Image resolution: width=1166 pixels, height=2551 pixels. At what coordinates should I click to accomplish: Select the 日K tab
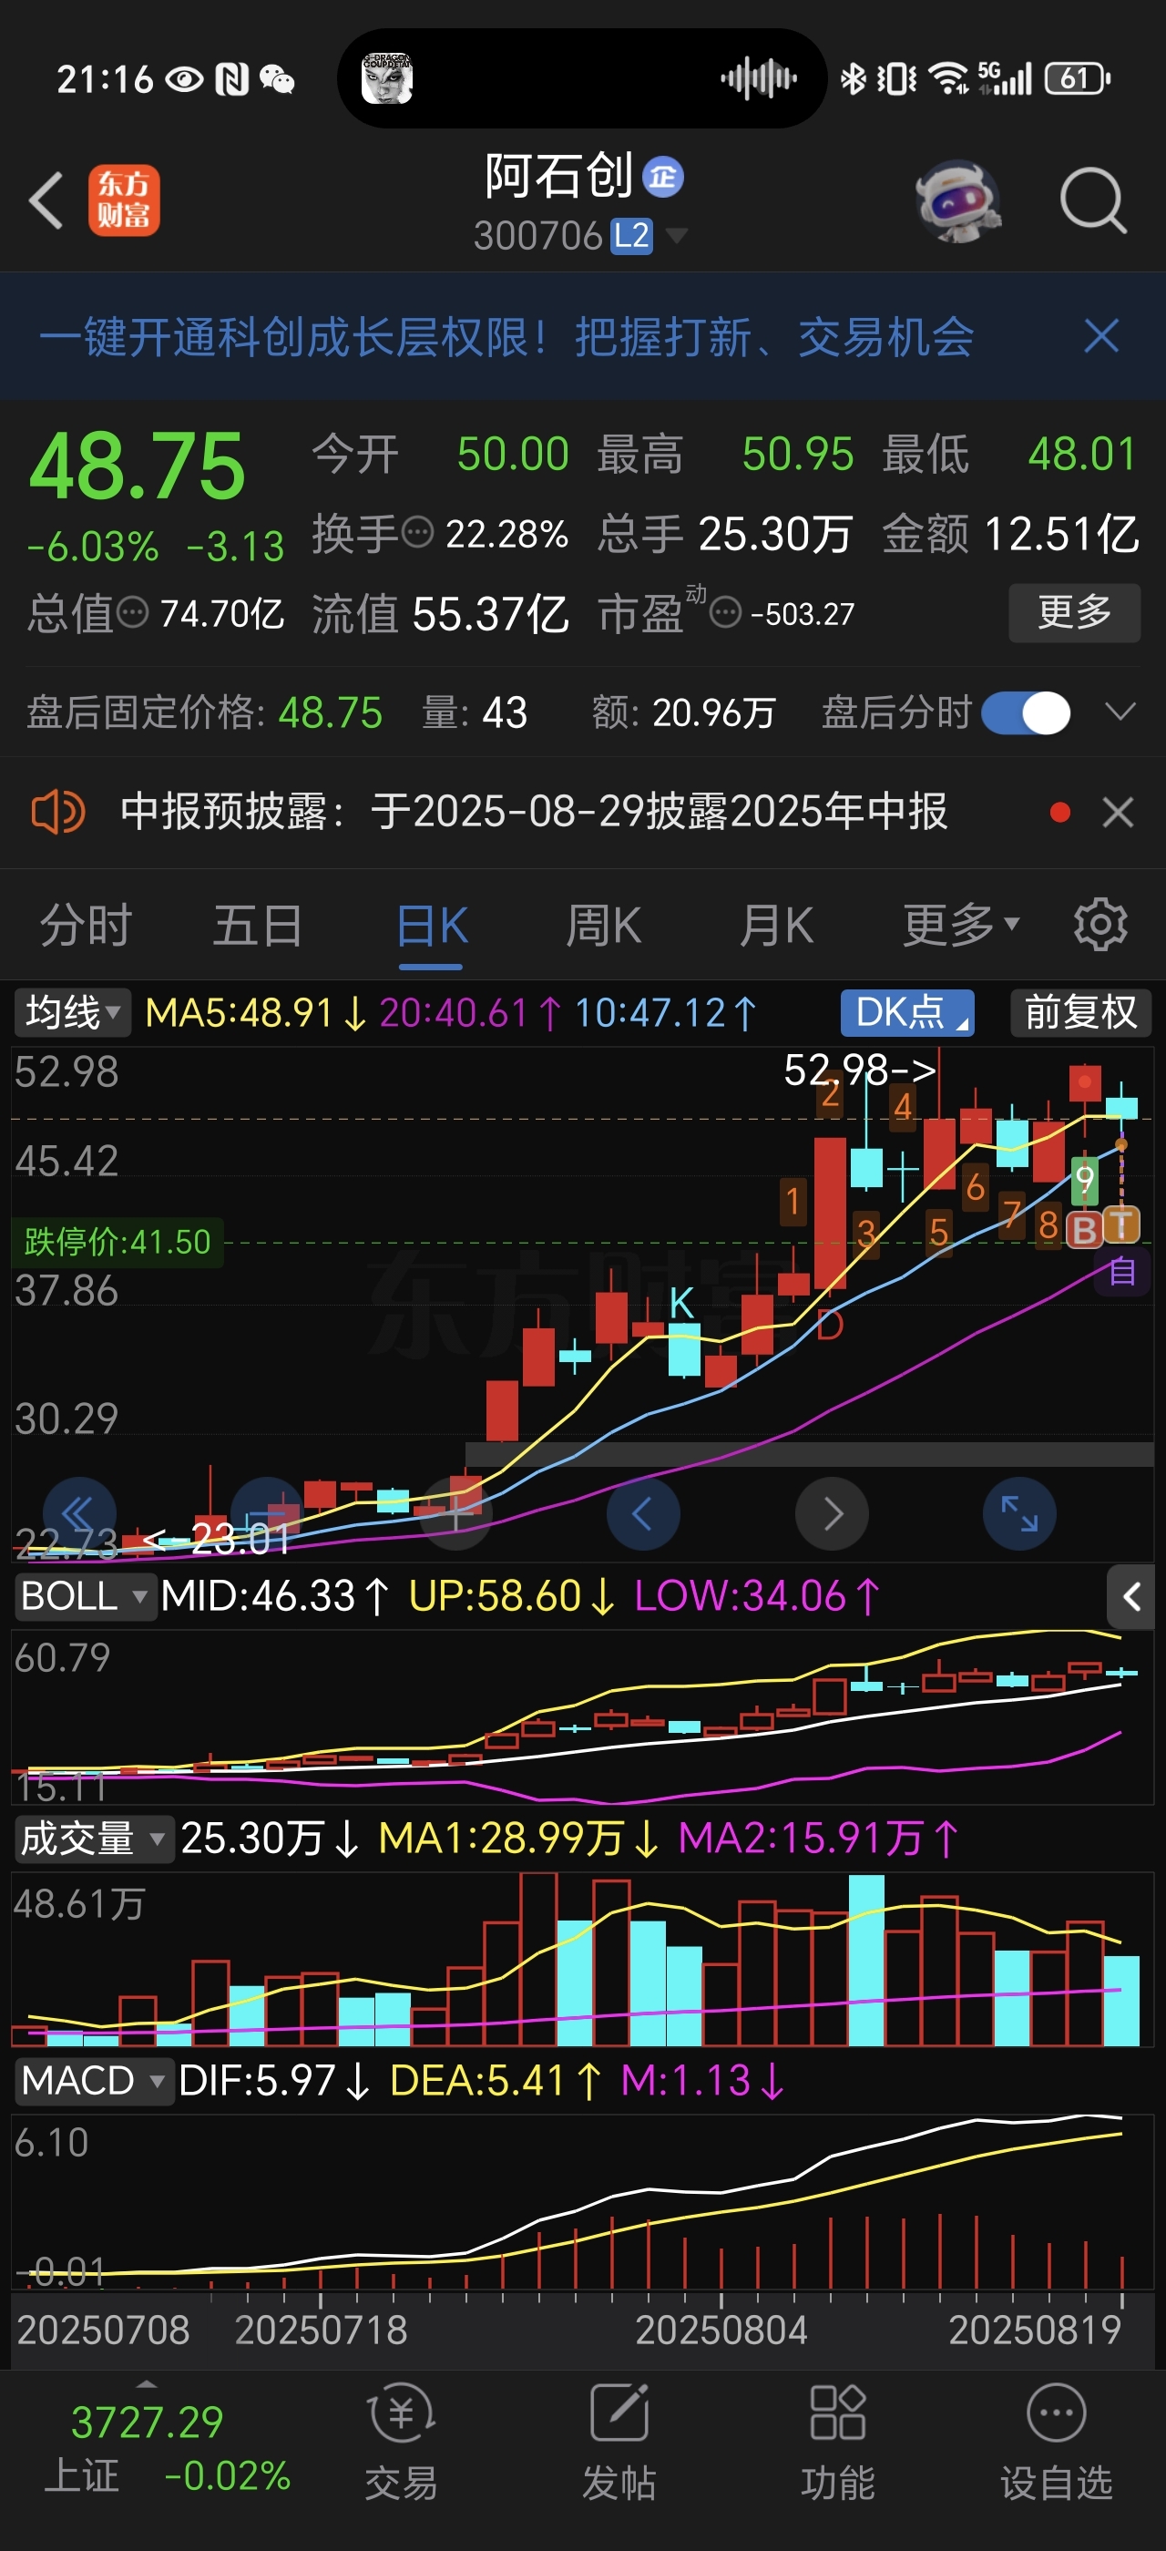click(432, 927)
